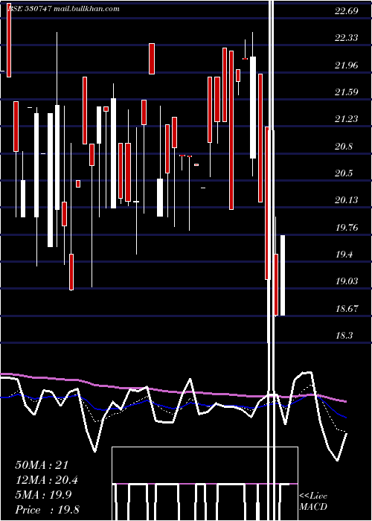The width and height of the screenshot is (372, 521).
Task: Click the 21.59 price axis label
Action: pos(347,92)
